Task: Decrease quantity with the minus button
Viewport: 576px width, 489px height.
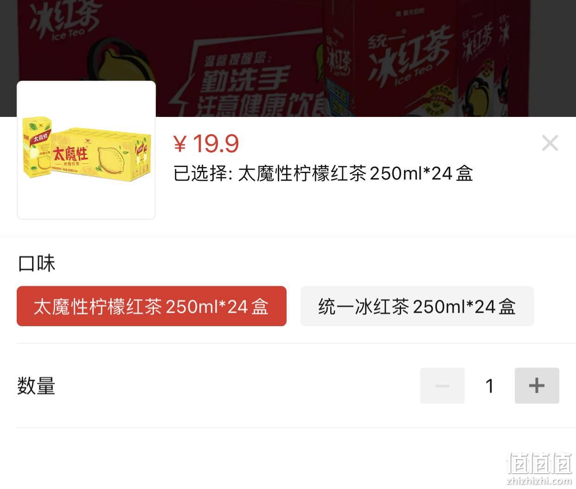Action: [x=442, y=386]
